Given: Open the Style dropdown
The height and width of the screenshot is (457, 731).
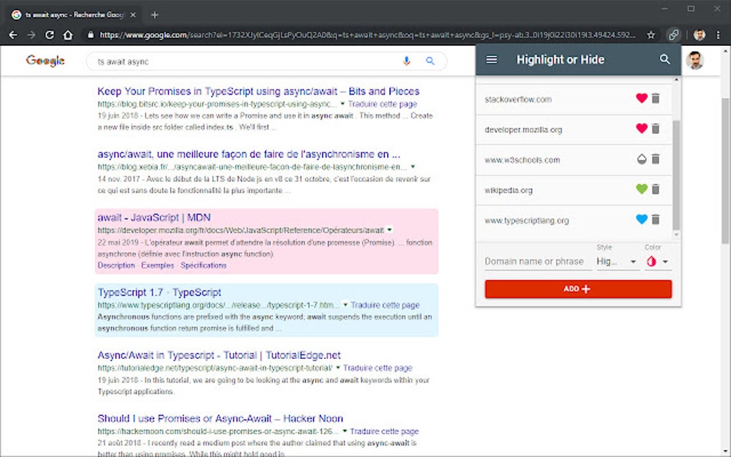Looking at the screenshot, I should pyautogui.click(x=616, y=262).
